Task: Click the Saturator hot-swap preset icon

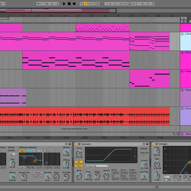Action: click(144, 144)
